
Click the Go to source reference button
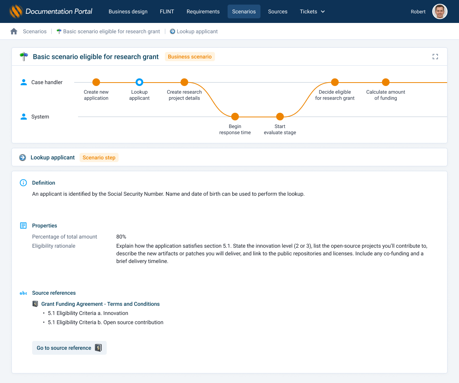point(69,348)
